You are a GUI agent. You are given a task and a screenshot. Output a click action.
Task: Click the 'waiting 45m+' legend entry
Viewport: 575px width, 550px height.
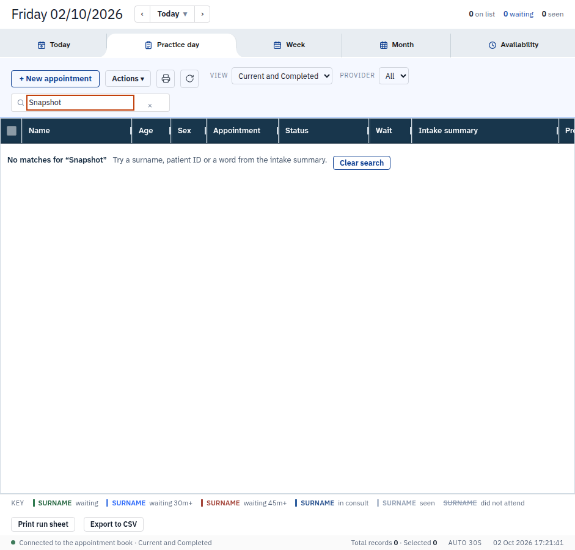(244, 503)
